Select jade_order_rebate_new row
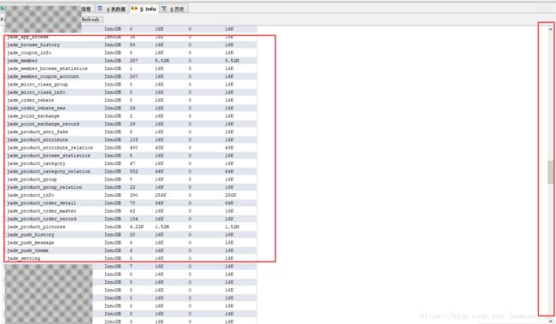 131,108
